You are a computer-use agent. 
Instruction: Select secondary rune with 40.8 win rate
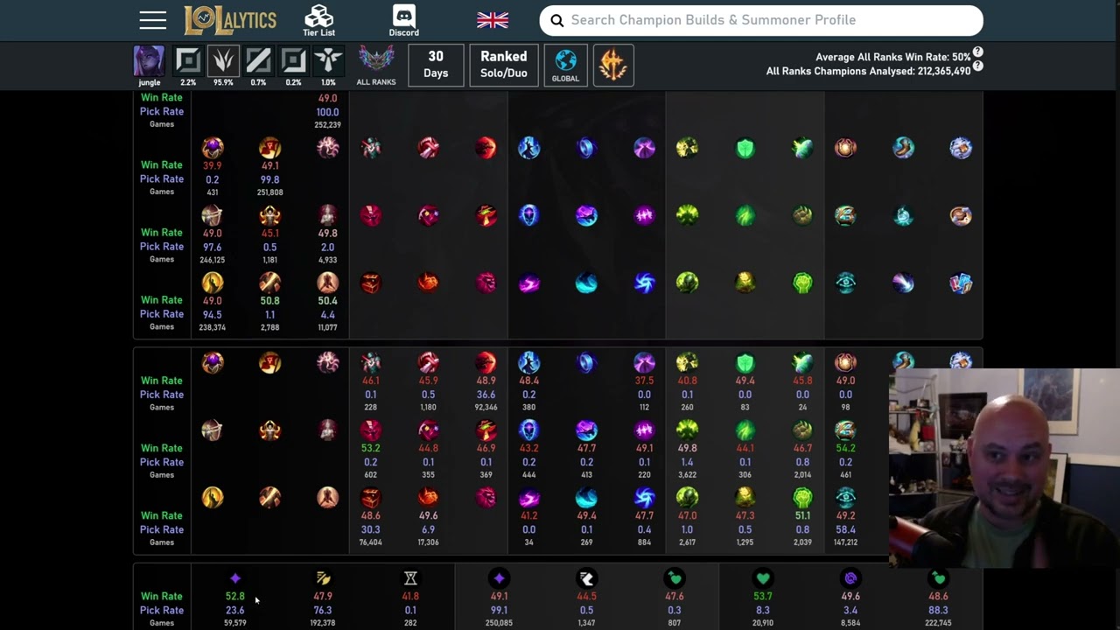[687, 362]
